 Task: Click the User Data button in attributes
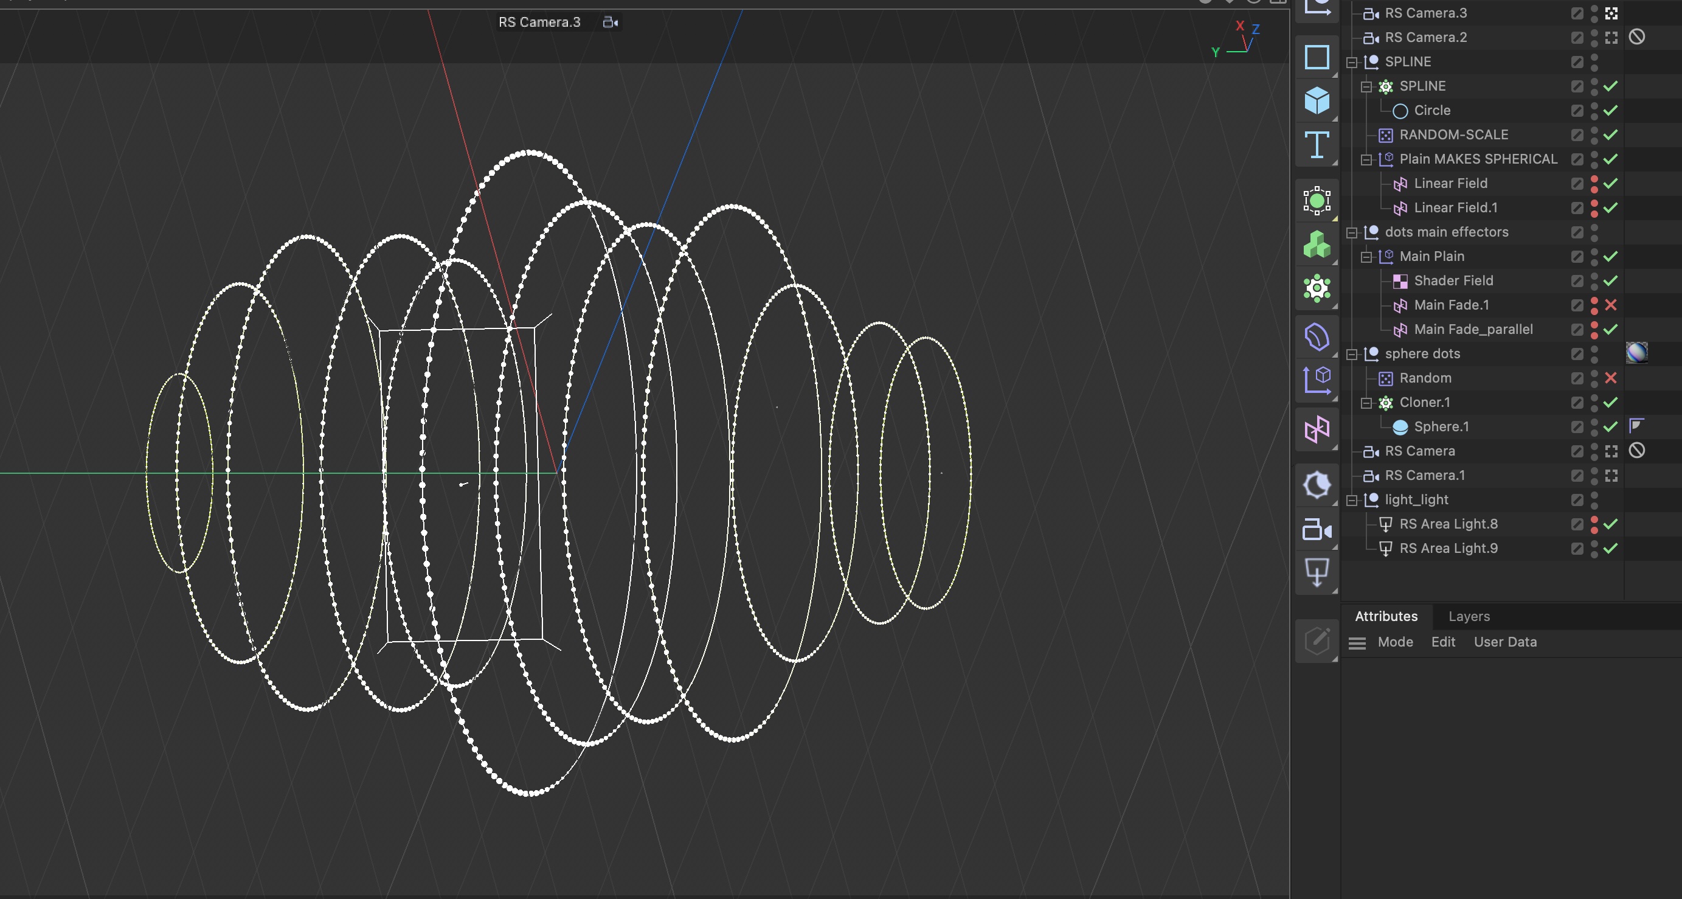1505,642
